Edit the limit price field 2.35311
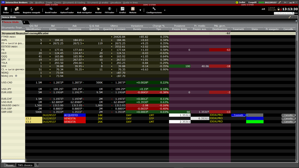The height and width of the screenshot is (168, 299). 180,122
